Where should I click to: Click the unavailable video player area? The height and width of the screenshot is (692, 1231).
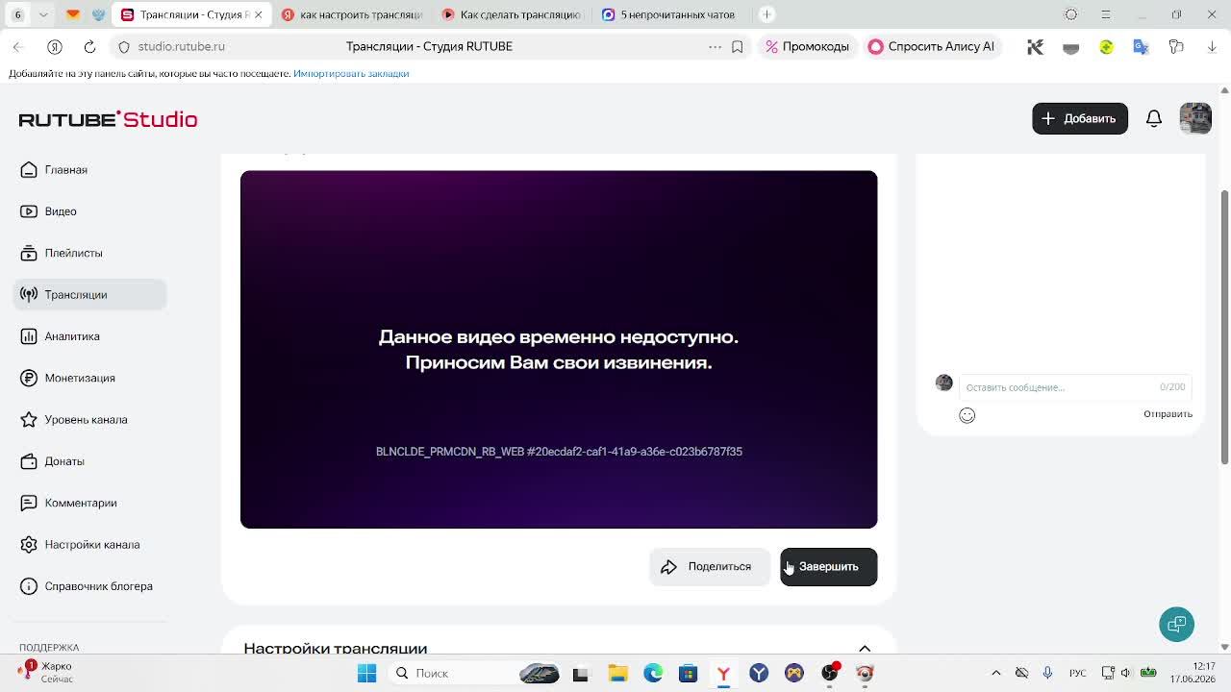pyautogui.click(x=559, y=350)
